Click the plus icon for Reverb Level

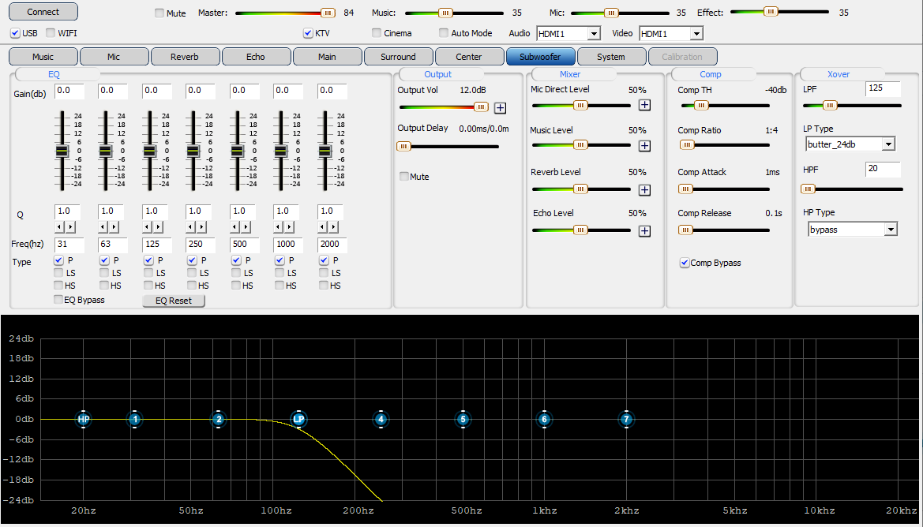coord(644,189)
